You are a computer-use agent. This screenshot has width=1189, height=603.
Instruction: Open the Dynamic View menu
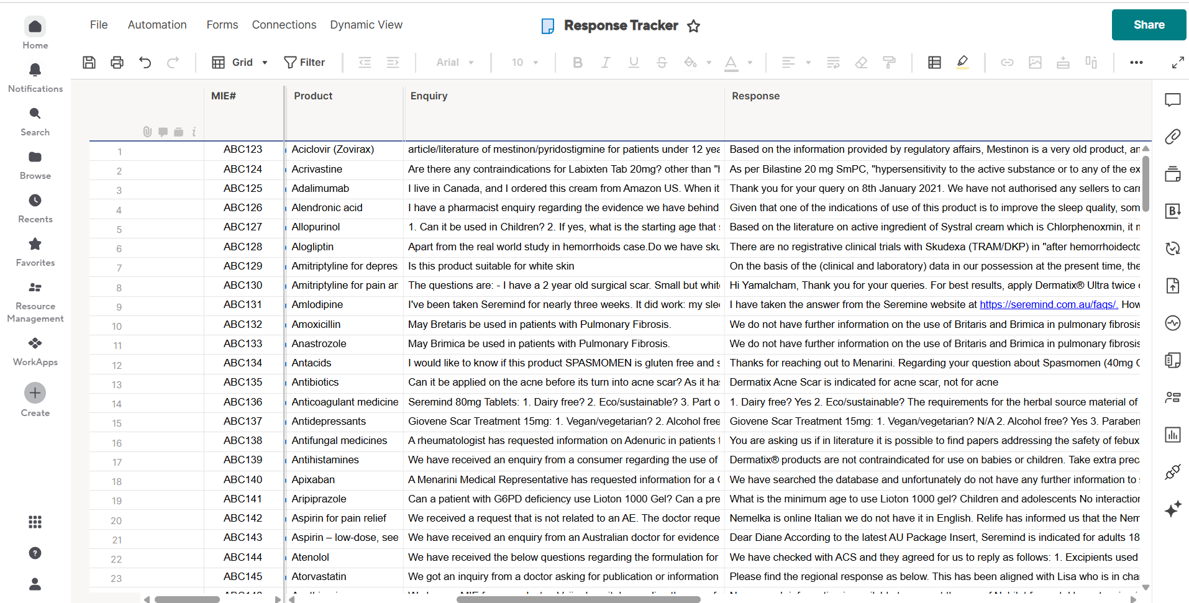coord(366,25)
